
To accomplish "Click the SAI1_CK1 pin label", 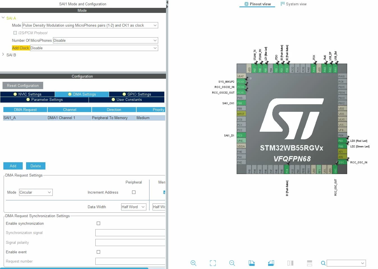I will tap(228, 103).
